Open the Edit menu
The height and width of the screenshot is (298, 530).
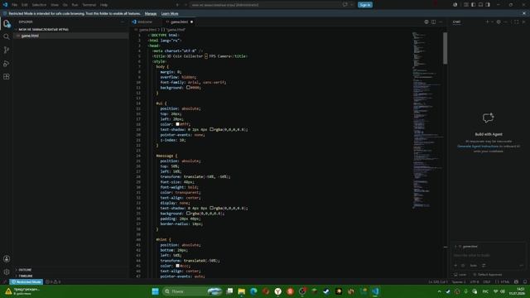[24, 5]
